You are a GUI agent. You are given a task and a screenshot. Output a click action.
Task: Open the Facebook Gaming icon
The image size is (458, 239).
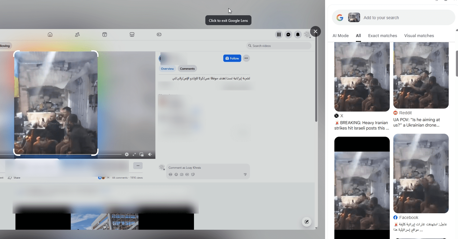159,34
